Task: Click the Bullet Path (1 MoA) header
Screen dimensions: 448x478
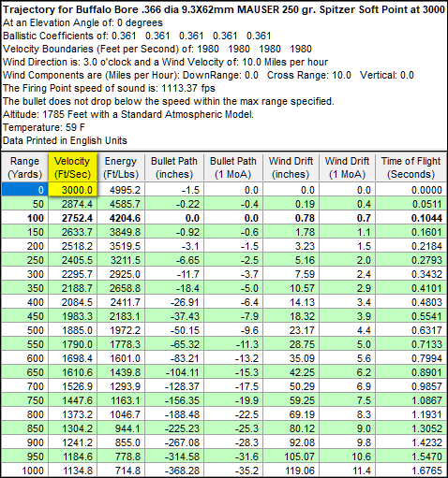Action: click(x=233, y=167)
